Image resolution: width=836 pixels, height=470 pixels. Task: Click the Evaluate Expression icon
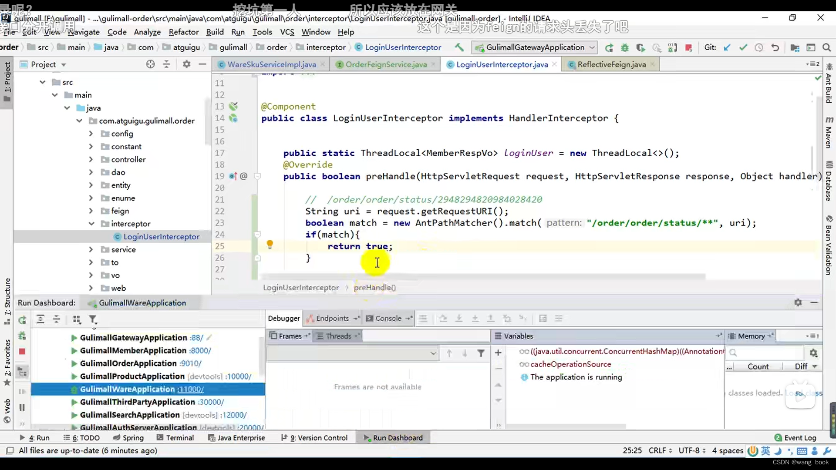pos(543,319)
